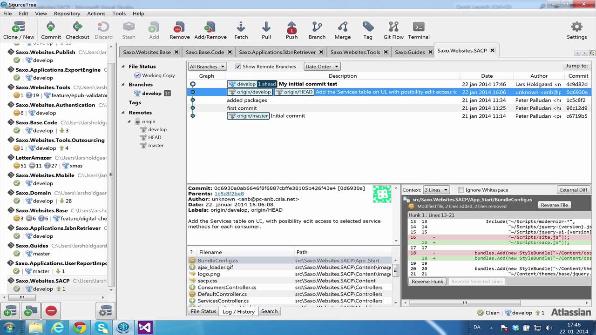
Task: Switch to the Search tab at bottom
Action: (269, 311)
